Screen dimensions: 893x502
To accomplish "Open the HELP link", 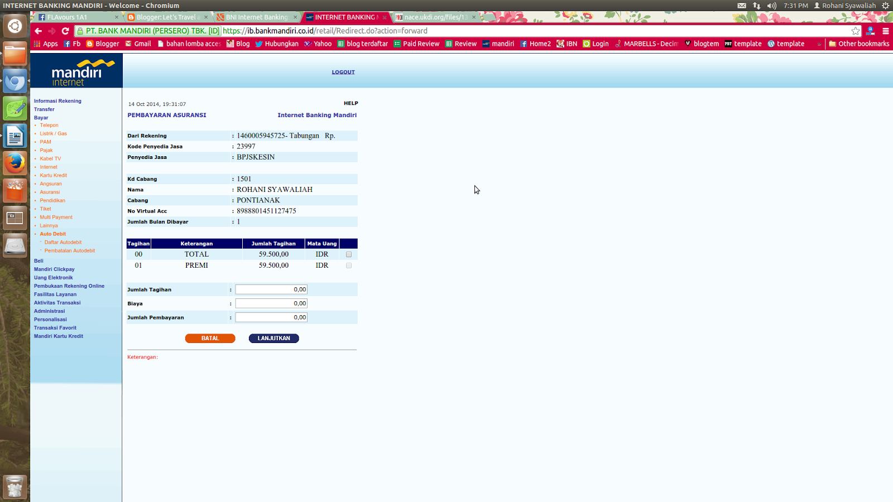I will [x=351, y=103].
